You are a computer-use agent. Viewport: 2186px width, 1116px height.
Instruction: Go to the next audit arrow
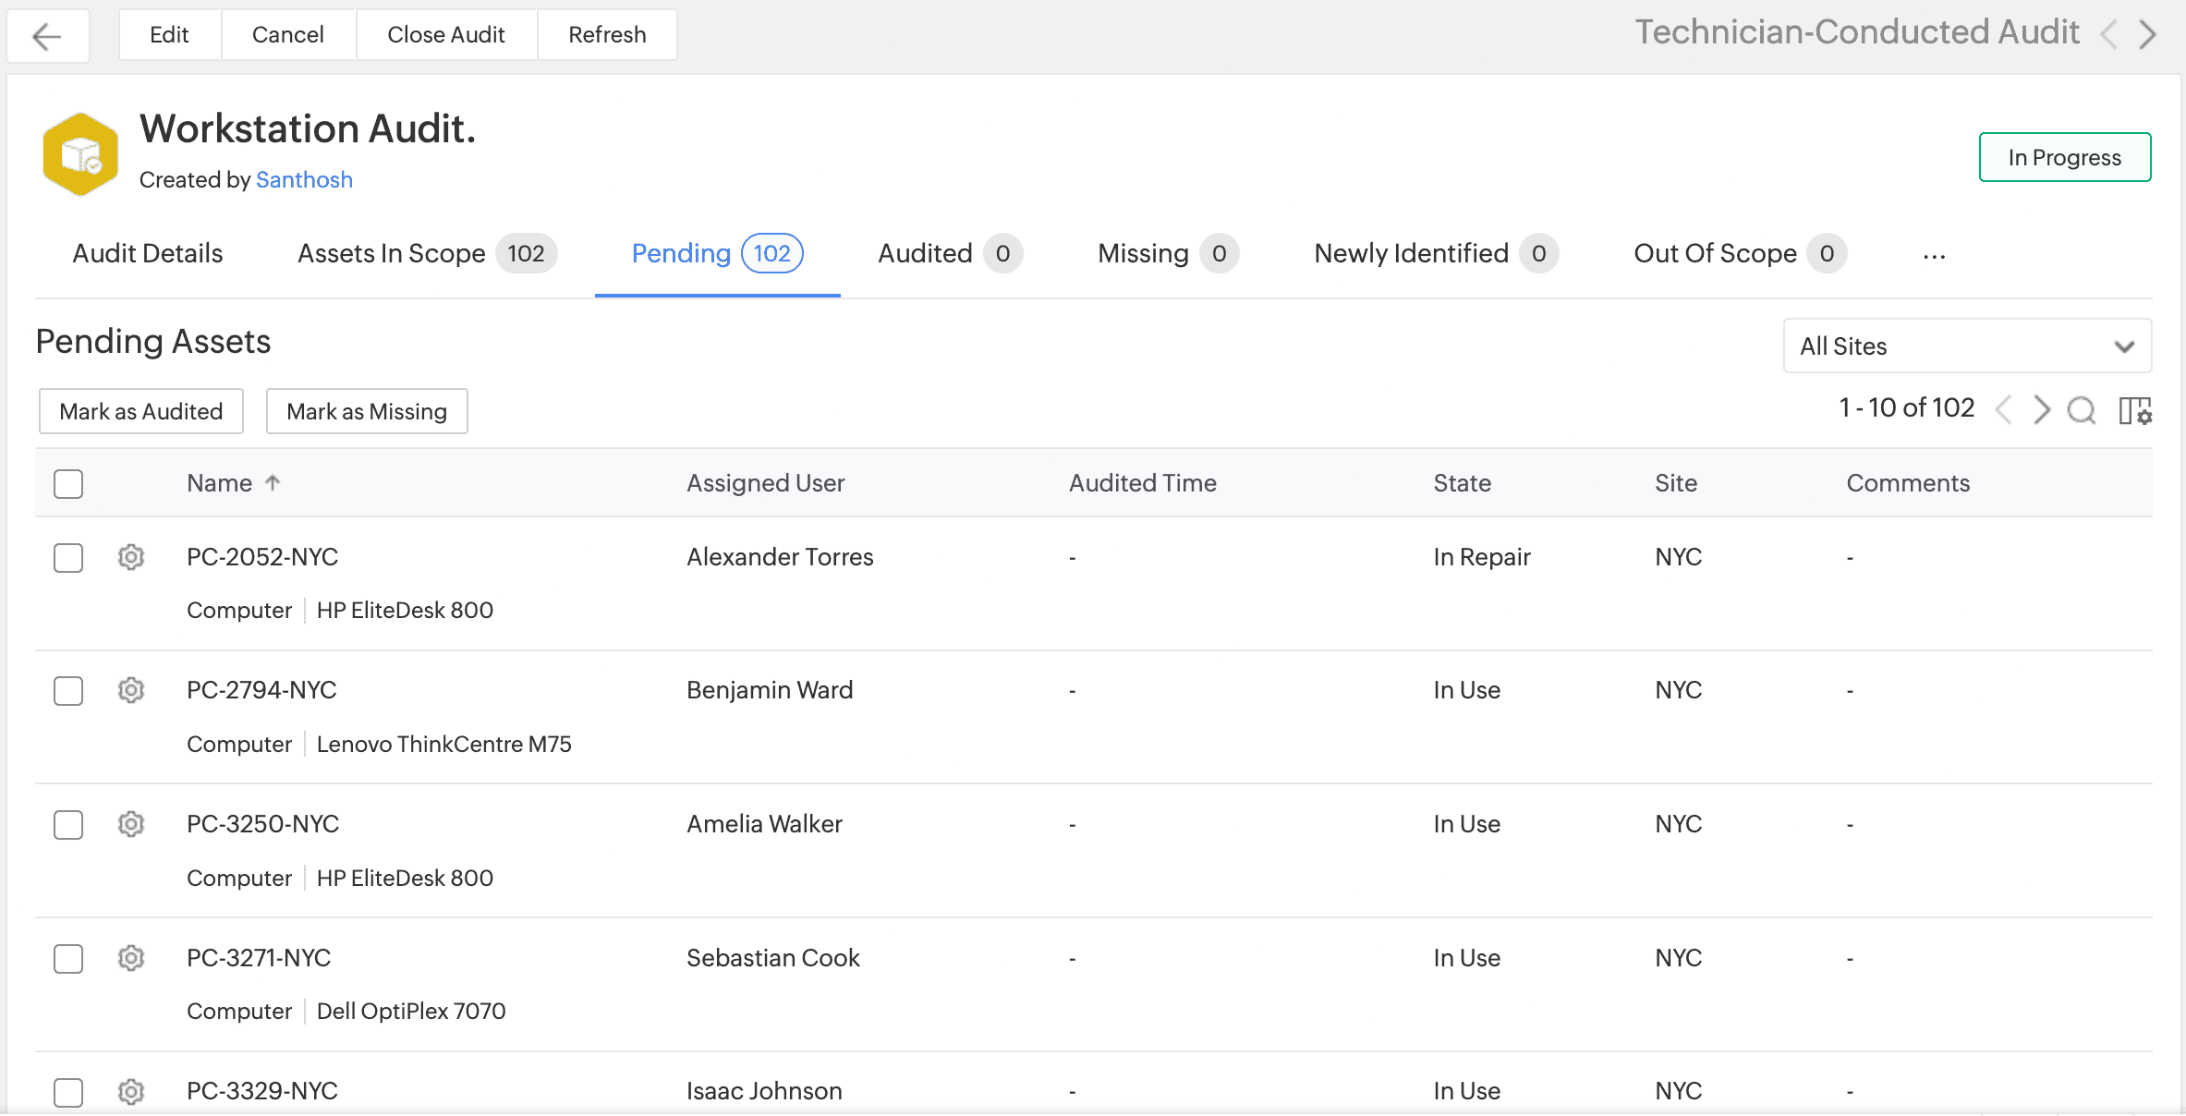[x=2148, y=34]
